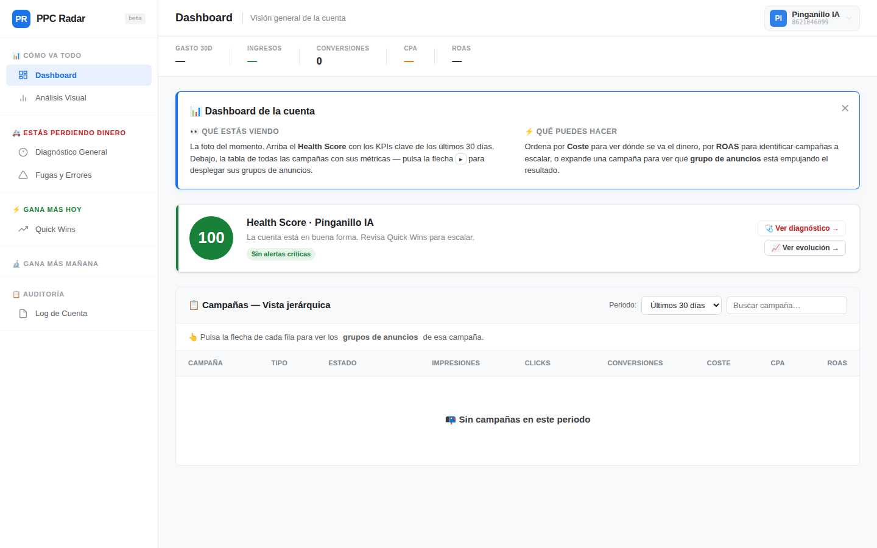Screen dimensions: 877x548
Task: Open Quick Wins section
Action: pyautogui.click(x=79, y=229)
